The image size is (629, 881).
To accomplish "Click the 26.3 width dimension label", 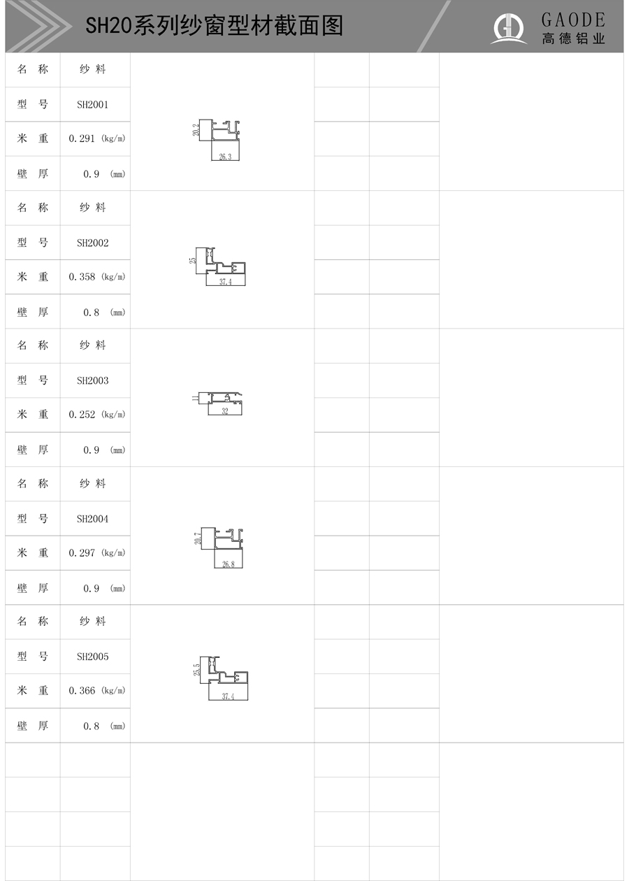I will click(x=225, y=157).
